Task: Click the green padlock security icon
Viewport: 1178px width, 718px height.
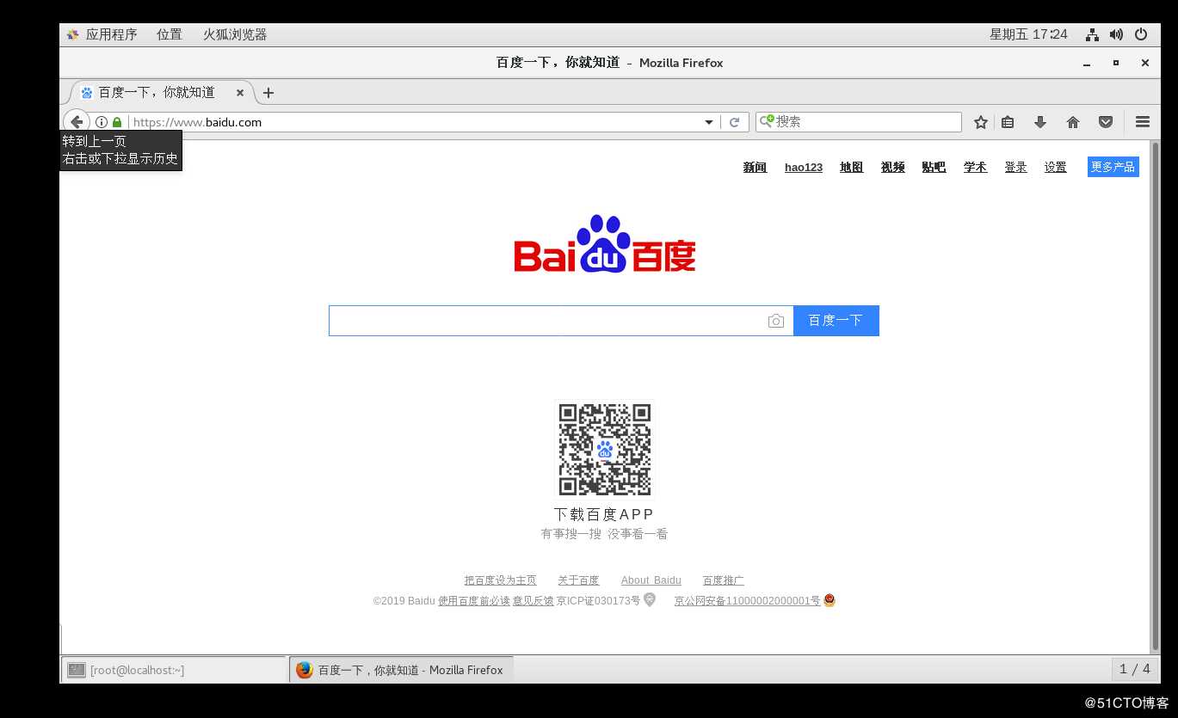Action: (x=117, y=122)
